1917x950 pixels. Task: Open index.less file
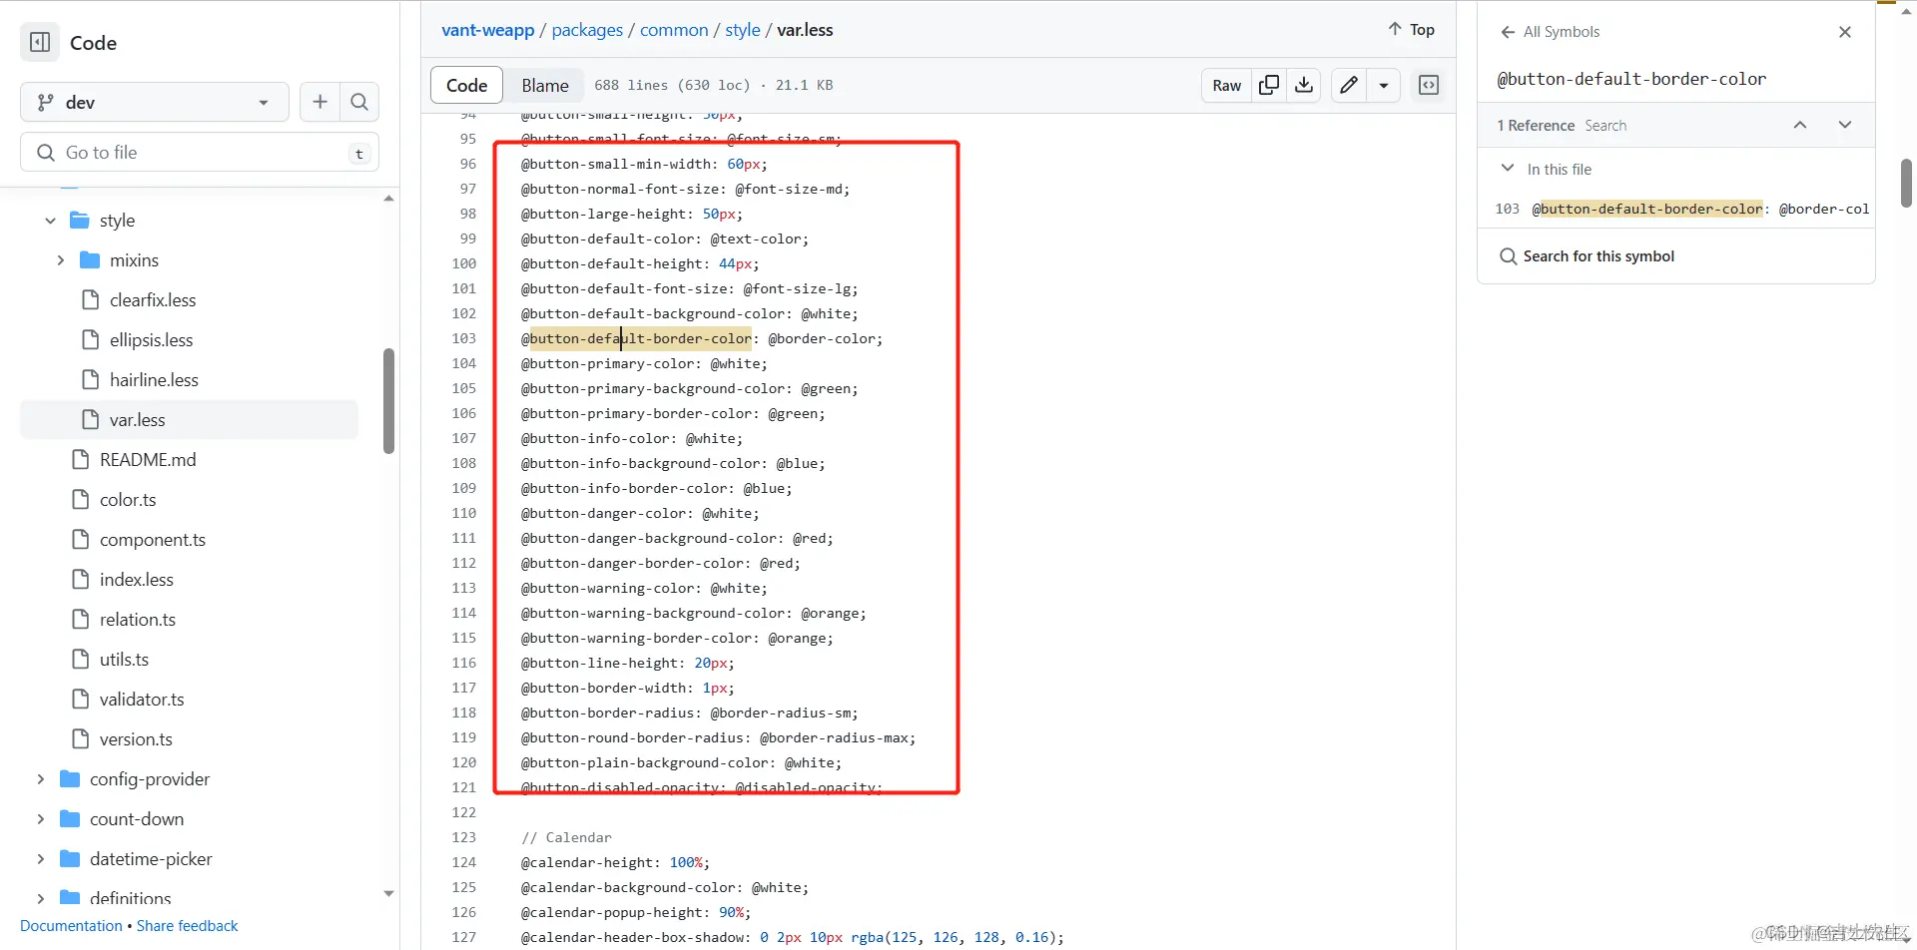tap(137, 580)
